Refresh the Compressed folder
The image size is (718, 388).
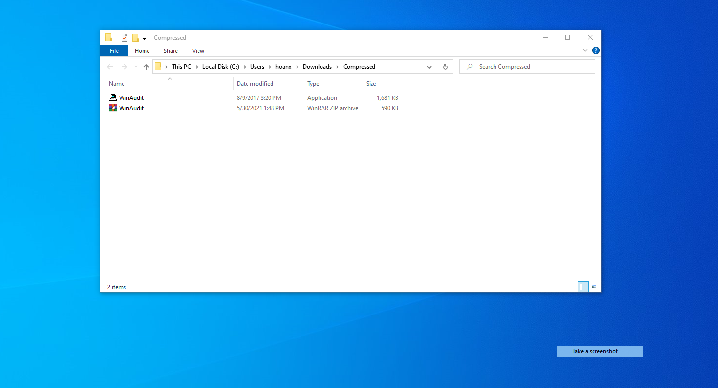(x=445, y=67)
